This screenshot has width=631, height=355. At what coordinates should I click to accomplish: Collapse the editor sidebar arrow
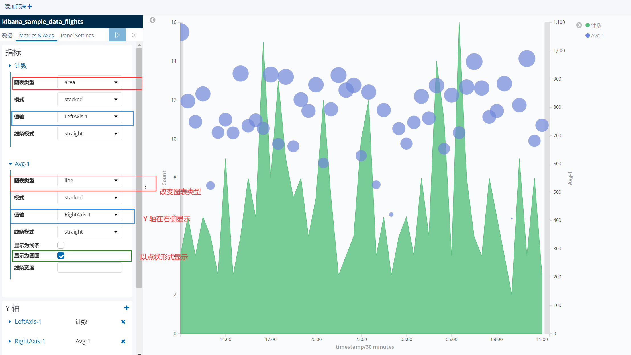(152, 20)
